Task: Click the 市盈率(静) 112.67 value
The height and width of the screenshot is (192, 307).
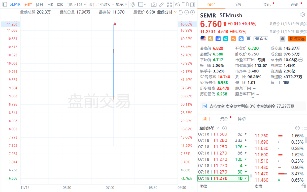Action: pyautogui.click(x=261, y=65)
